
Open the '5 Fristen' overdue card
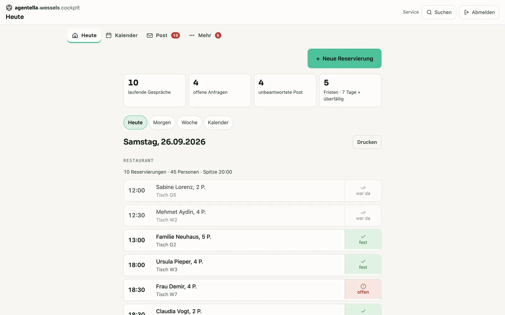pos(350,90)
